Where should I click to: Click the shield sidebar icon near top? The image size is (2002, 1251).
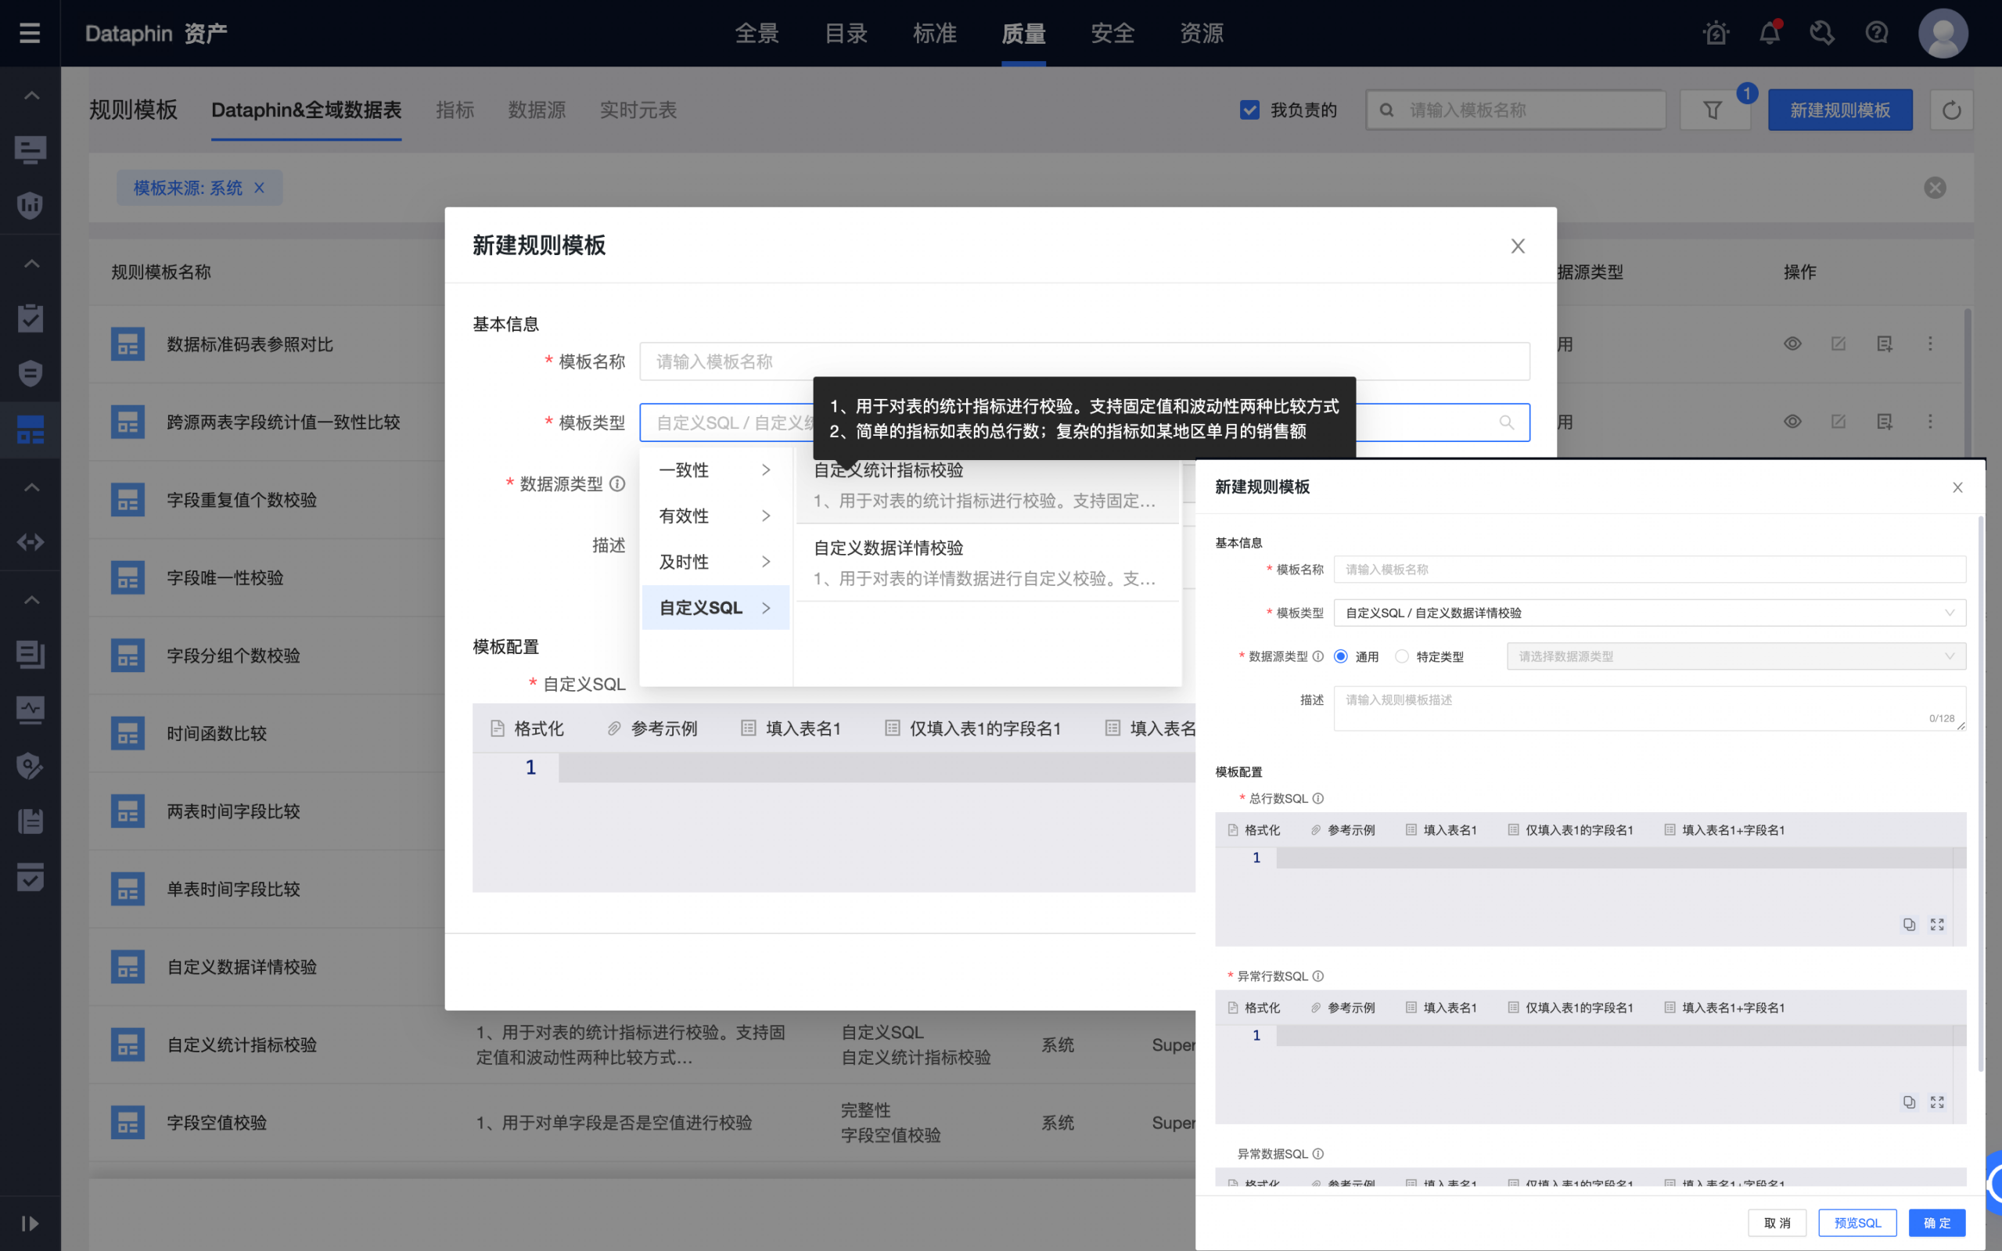[30, 204]
